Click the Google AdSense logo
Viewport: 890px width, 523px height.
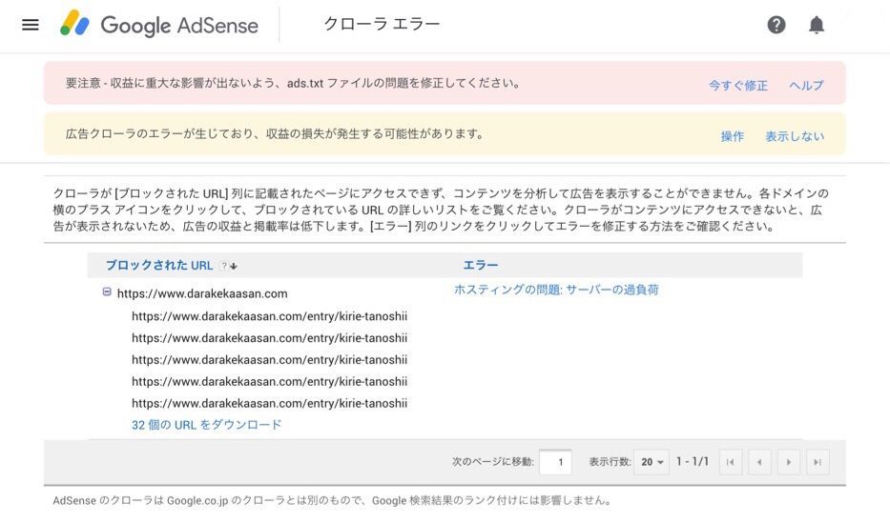click(x=159, y=25)
